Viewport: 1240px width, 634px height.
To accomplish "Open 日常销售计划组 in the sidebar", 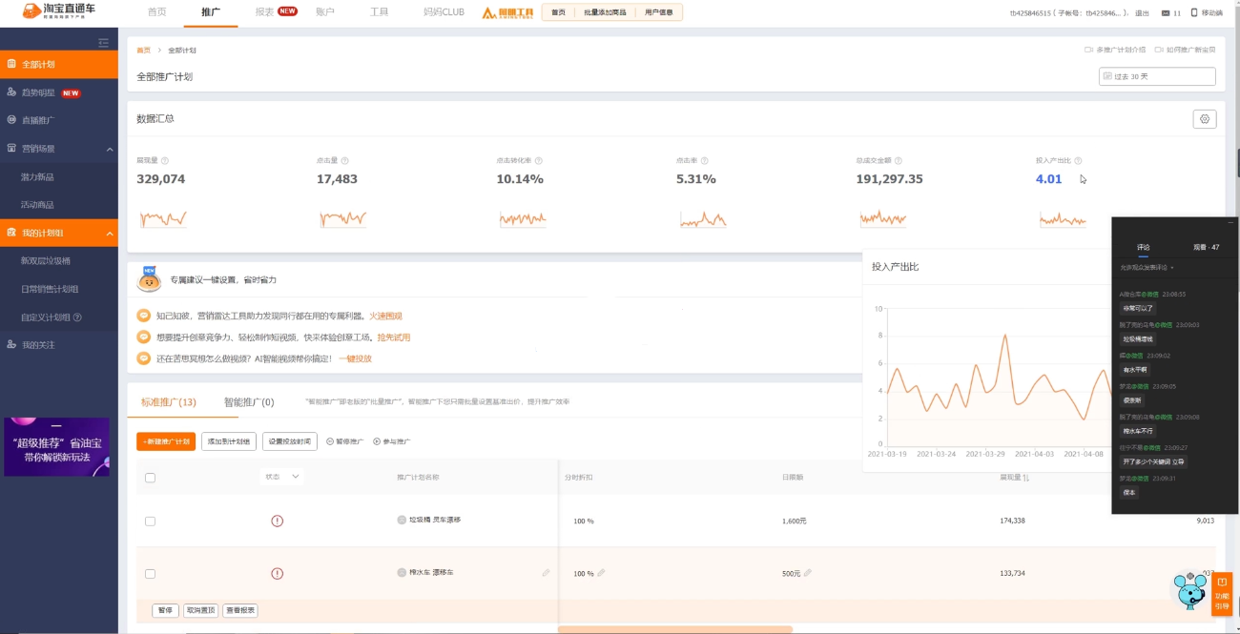I will (x=50, y=289).
